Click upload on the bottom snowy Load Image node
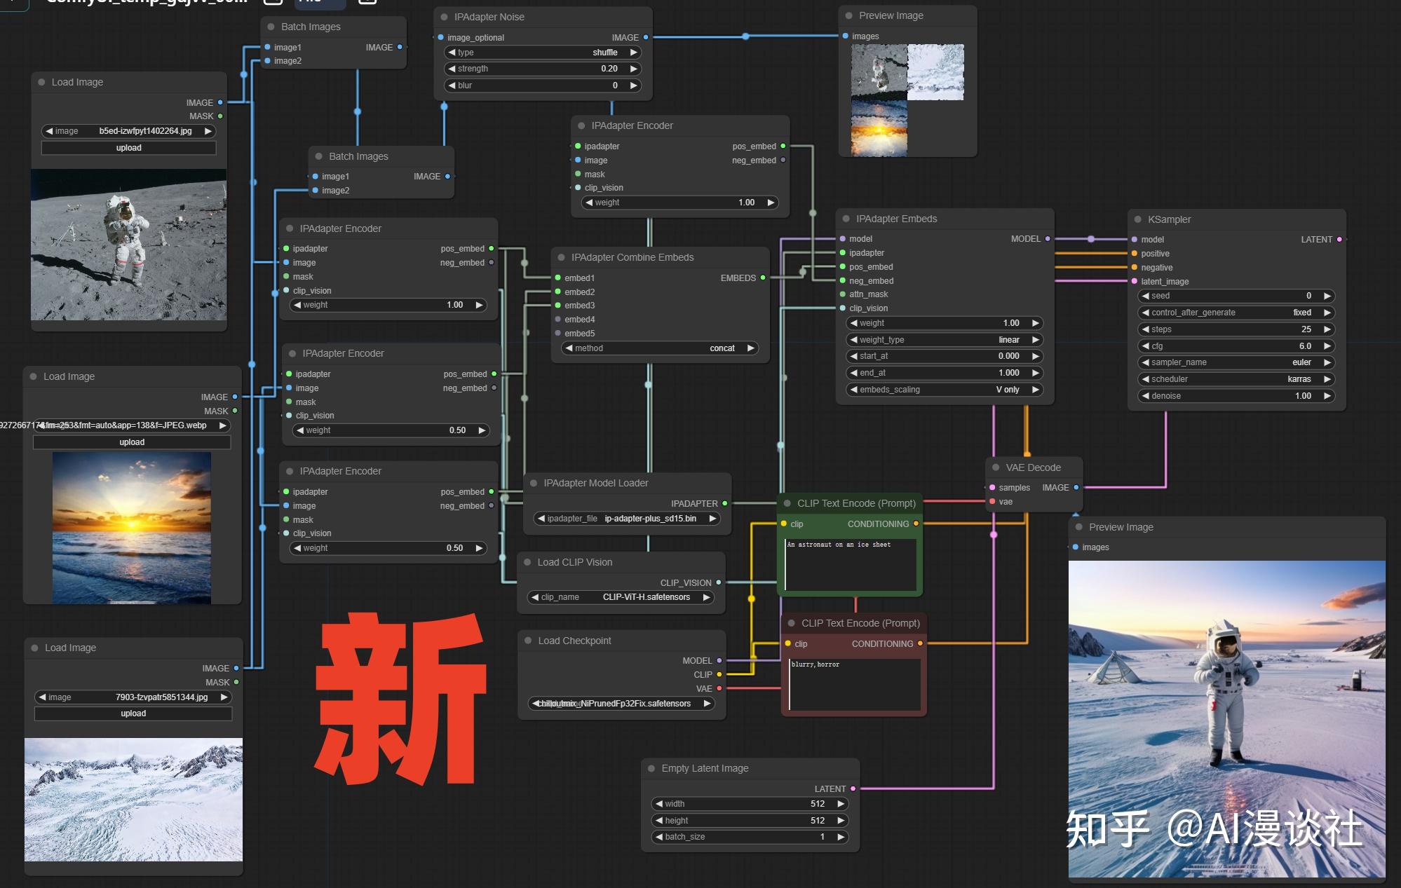Viewport: 1401px width, 888px height. click(133, 713)
